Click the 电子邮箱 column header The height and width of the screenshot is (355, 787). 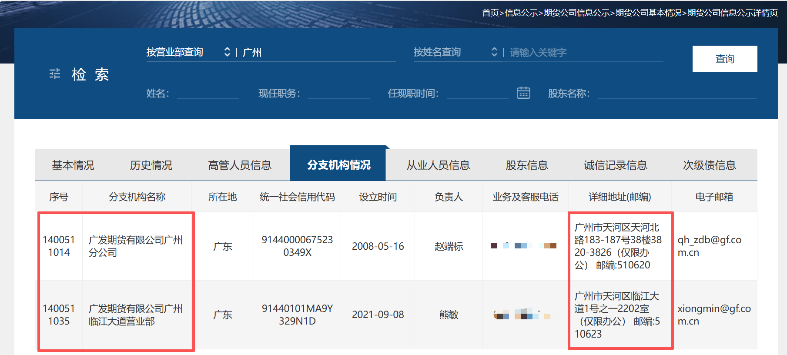coord(714,197)
